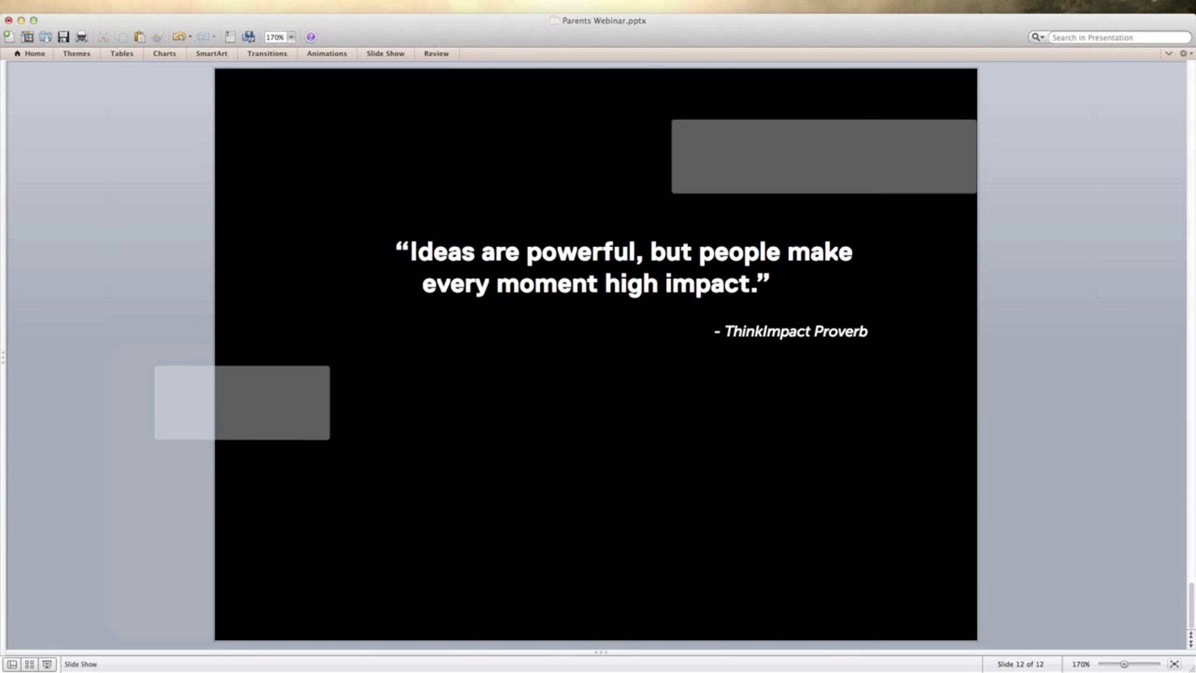1196x673 pixels.
Task: Click the Search in Presentation field
Action: click(1116, 37)
